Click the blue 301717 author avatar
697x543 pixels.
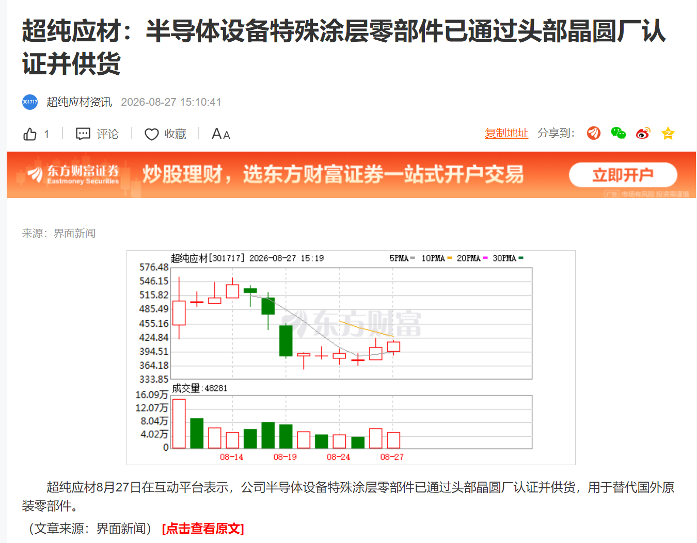coord(30,102)
